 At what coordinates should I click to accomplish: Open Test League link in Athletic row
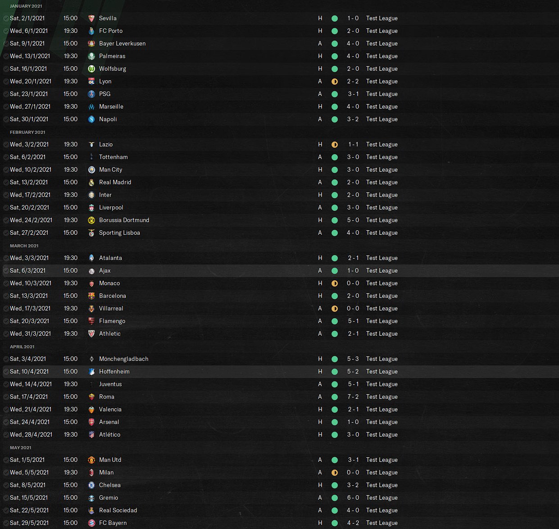(x=382, y=334)
